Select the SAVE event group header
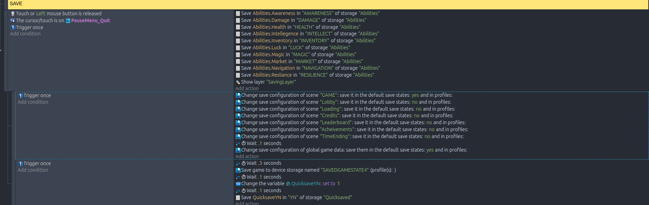This screenshot has width=649, height=205. pos(16,4)
